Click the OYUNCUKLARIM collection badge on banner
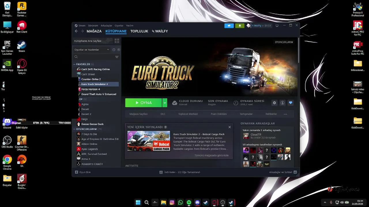The height and width of the screenshot is (207, 369). click(x=284, y=42)
